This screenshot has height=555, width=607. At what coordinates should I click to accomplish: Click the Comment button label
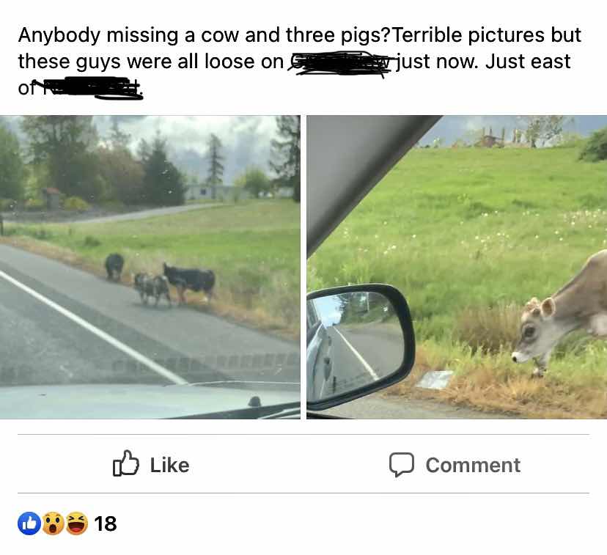pos(473,465)
